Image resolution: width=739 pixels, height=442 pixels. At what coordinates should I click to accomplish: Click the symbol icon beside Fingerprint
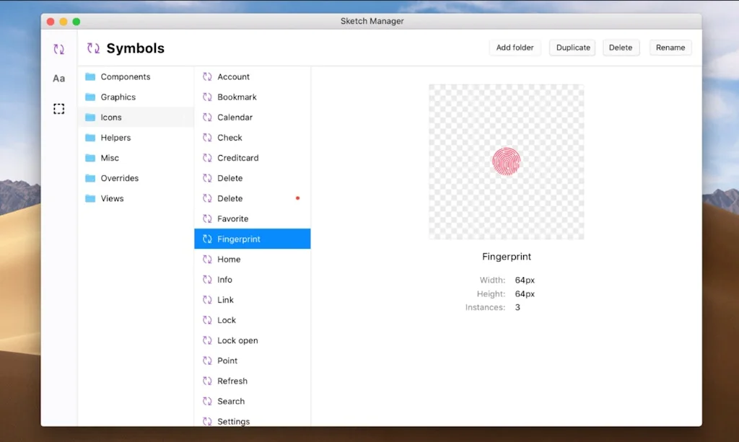coord(206,239)
